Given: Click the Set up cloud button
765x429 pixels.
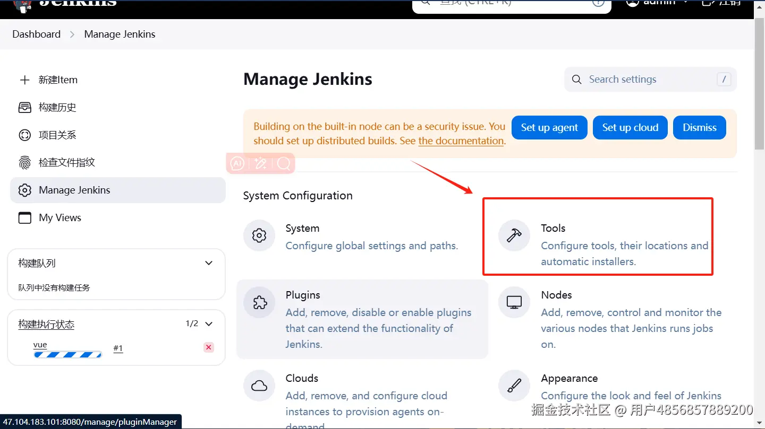Looking at the screenshot, I should pyautogui.click(x=630, y=127).
